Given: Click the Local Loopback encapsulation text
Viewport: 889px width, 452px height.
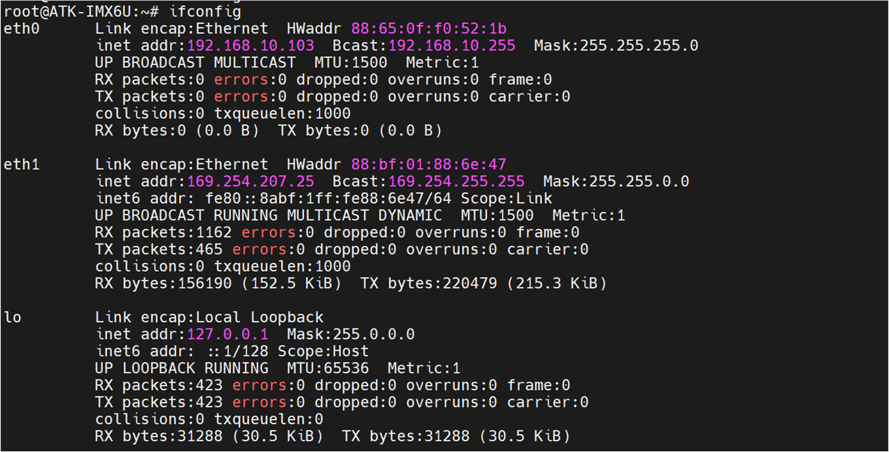Looking at the screenshot, I should [x=260, y=317].
